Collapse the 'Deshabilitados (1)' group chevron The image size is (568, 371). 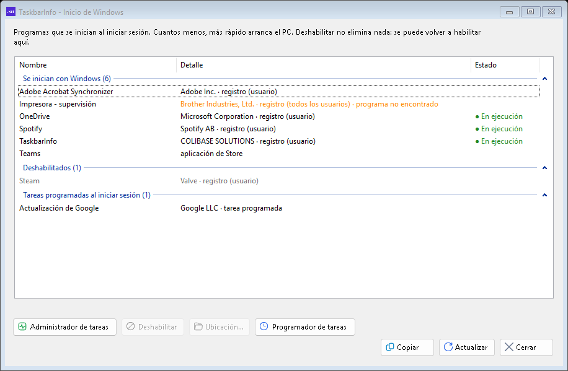[544, 168]
